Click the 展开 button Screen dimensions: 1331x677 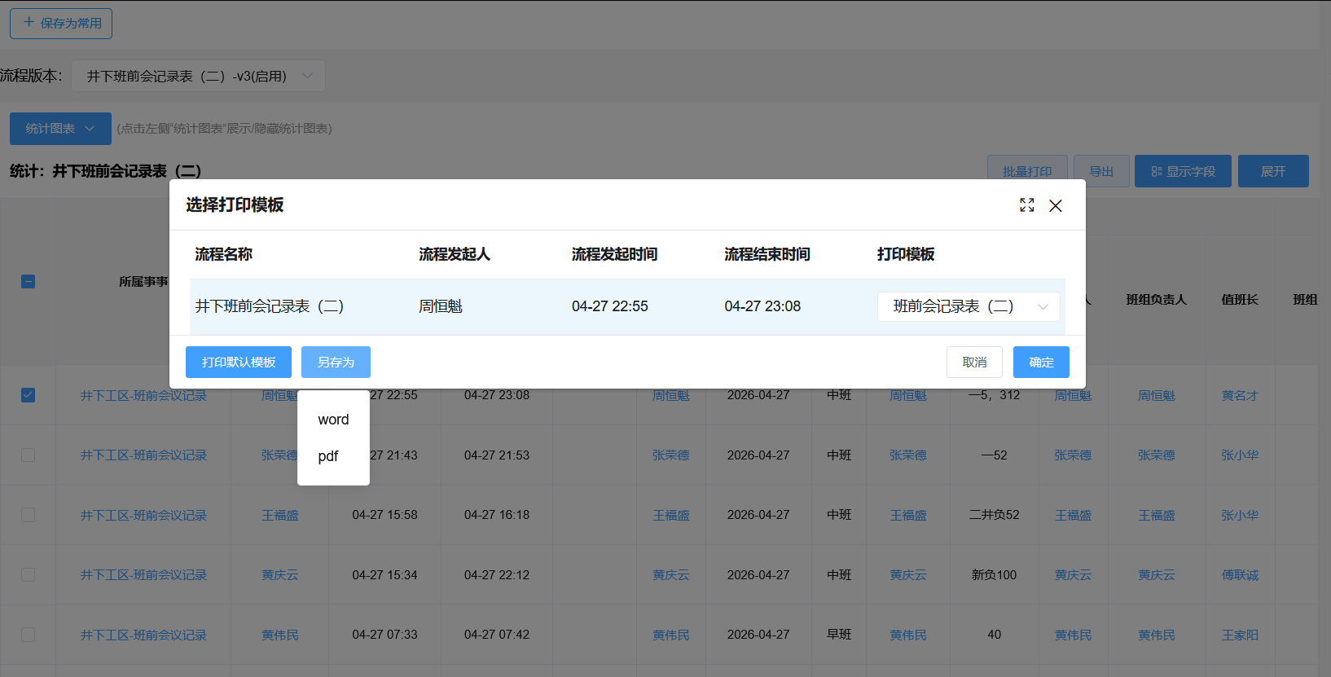point(1273,171)
